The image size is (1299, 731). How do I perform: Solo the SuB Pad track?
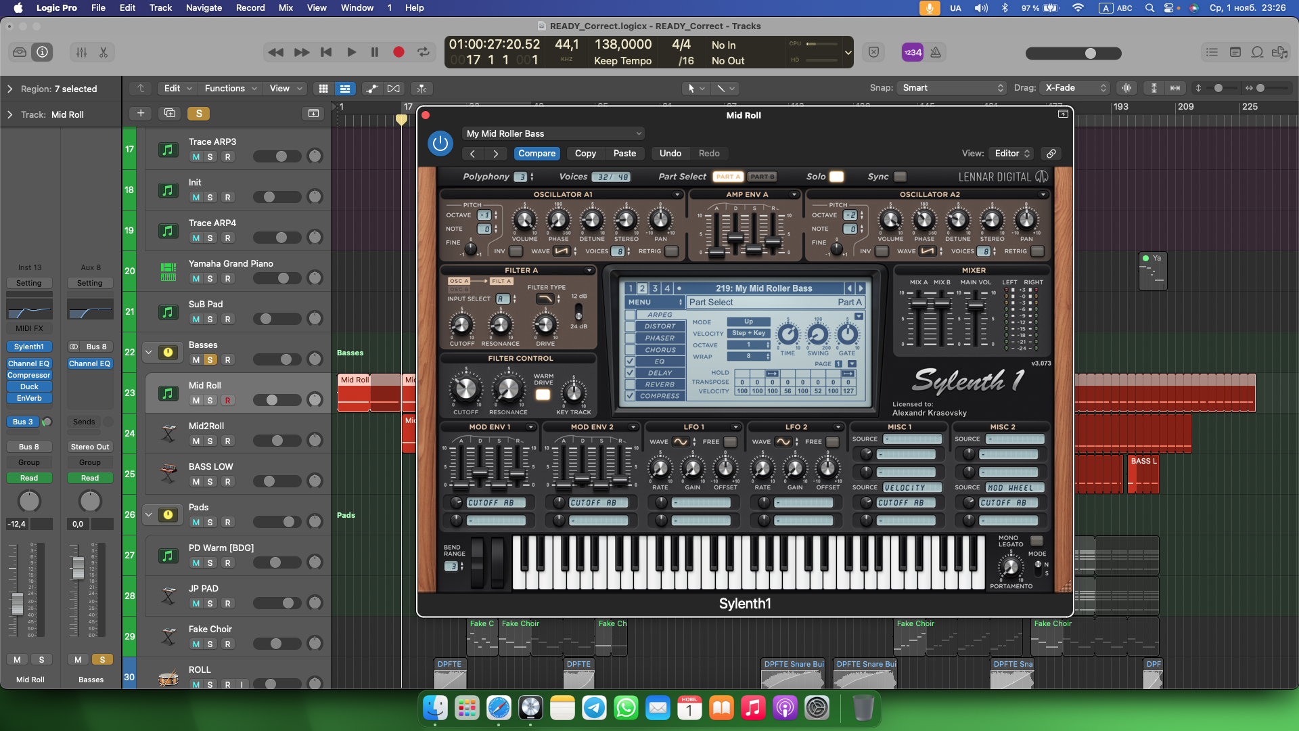(x=210, y=319)
